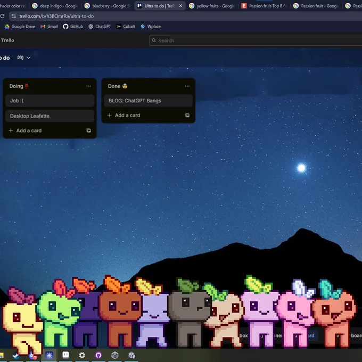The height and width of the screenshot is (362, 362).
Task: Open Gmail bookmark
Action: coord(49,27)
